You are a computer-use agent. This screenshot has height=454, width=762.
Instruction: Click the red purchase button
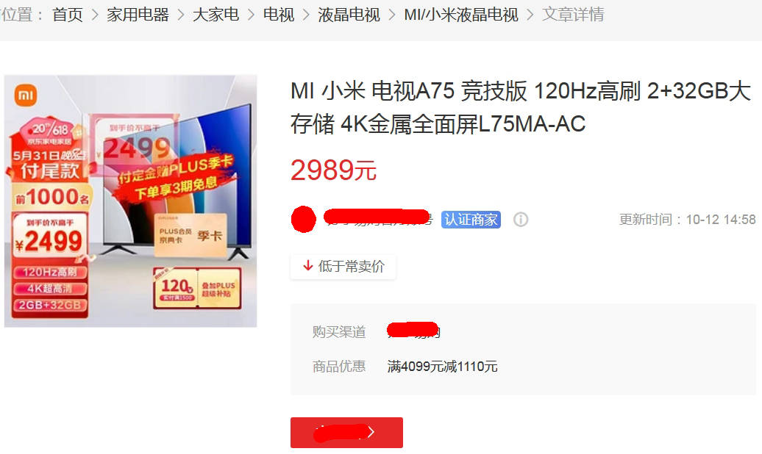[346, 432]
